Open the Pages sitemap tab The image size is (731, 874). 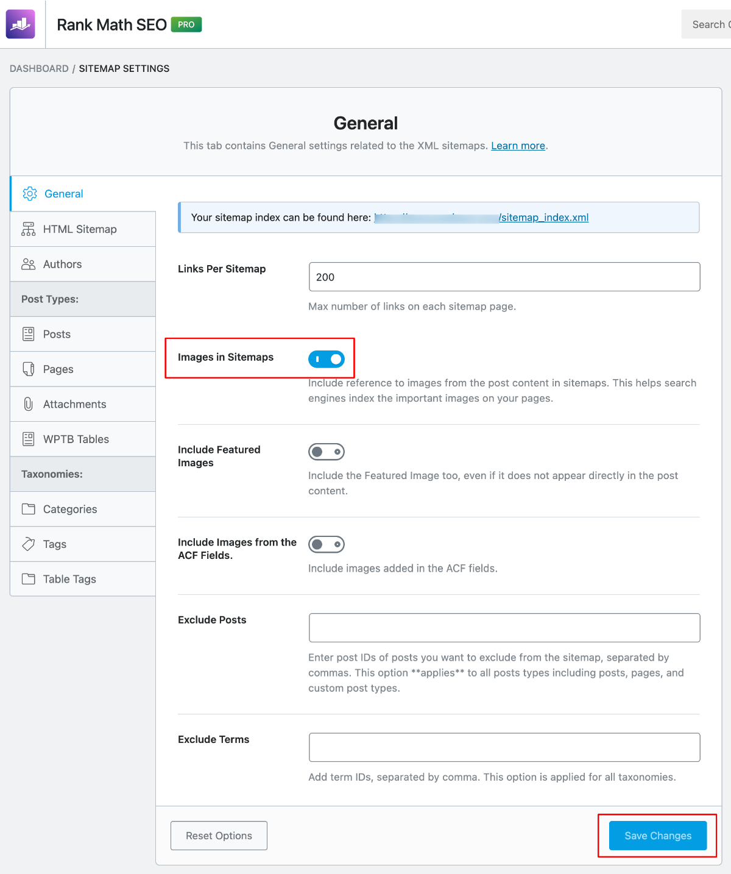(58, 369)
